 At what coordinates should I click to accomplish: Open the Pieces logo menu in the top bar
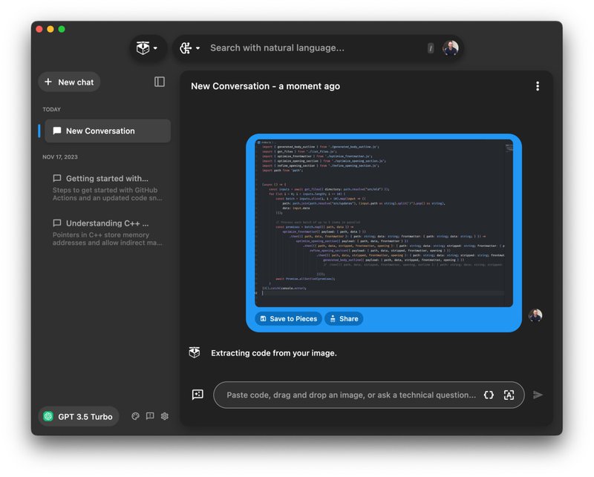click(143, 47)
